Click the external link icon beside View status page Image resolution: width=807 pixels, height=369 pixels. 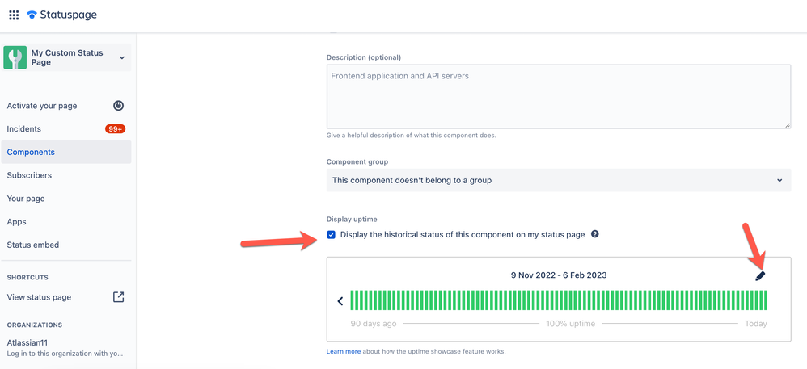(x=118, y=297)
